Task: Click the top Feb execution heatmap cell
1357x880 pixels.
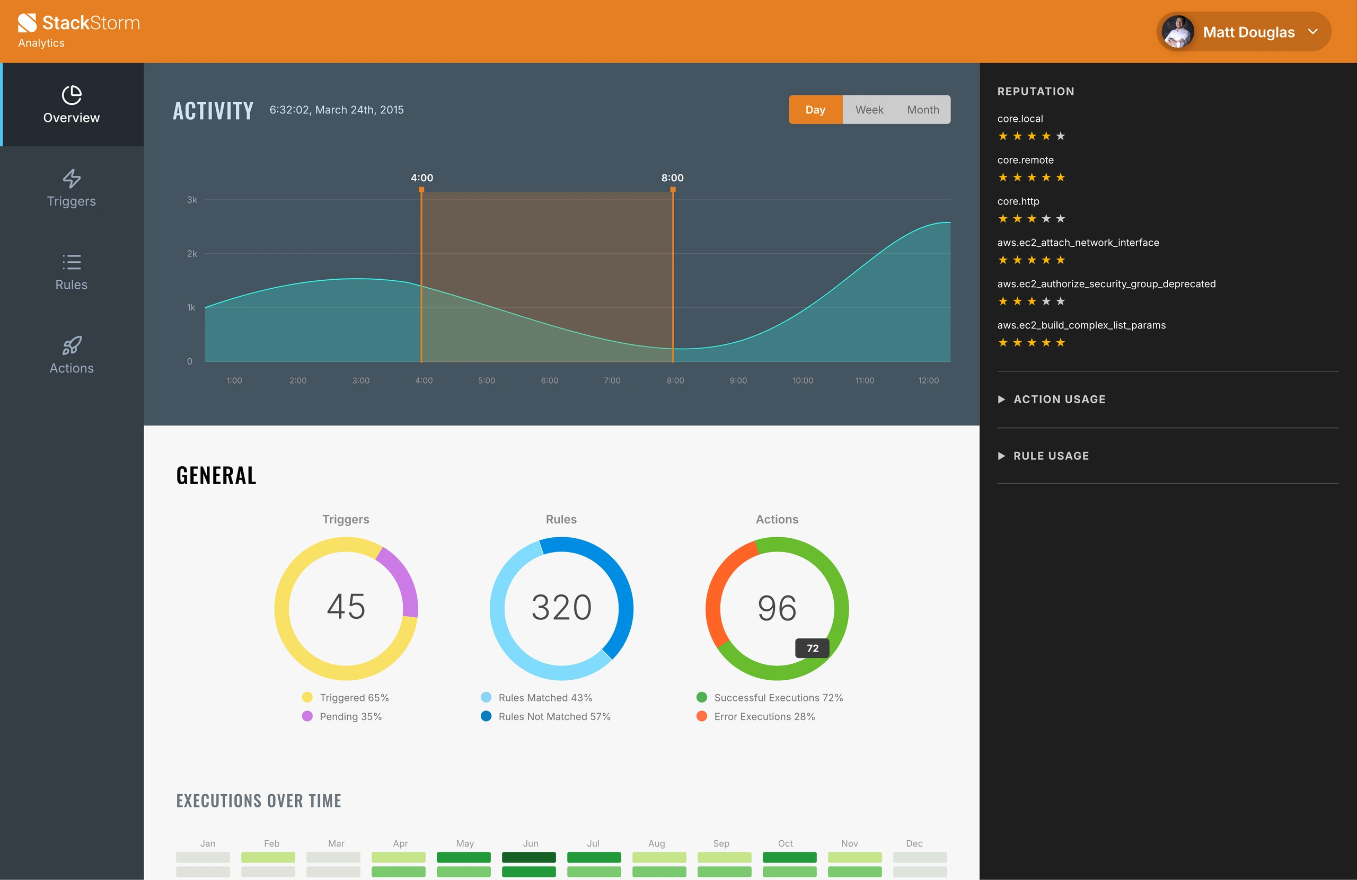Action: pos(268,857)
